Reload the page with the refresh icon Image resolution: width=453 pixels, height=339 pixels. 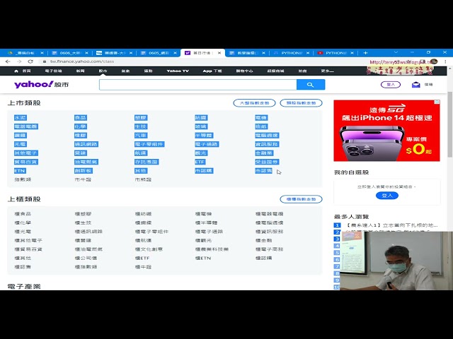click(x=30, y=61)
